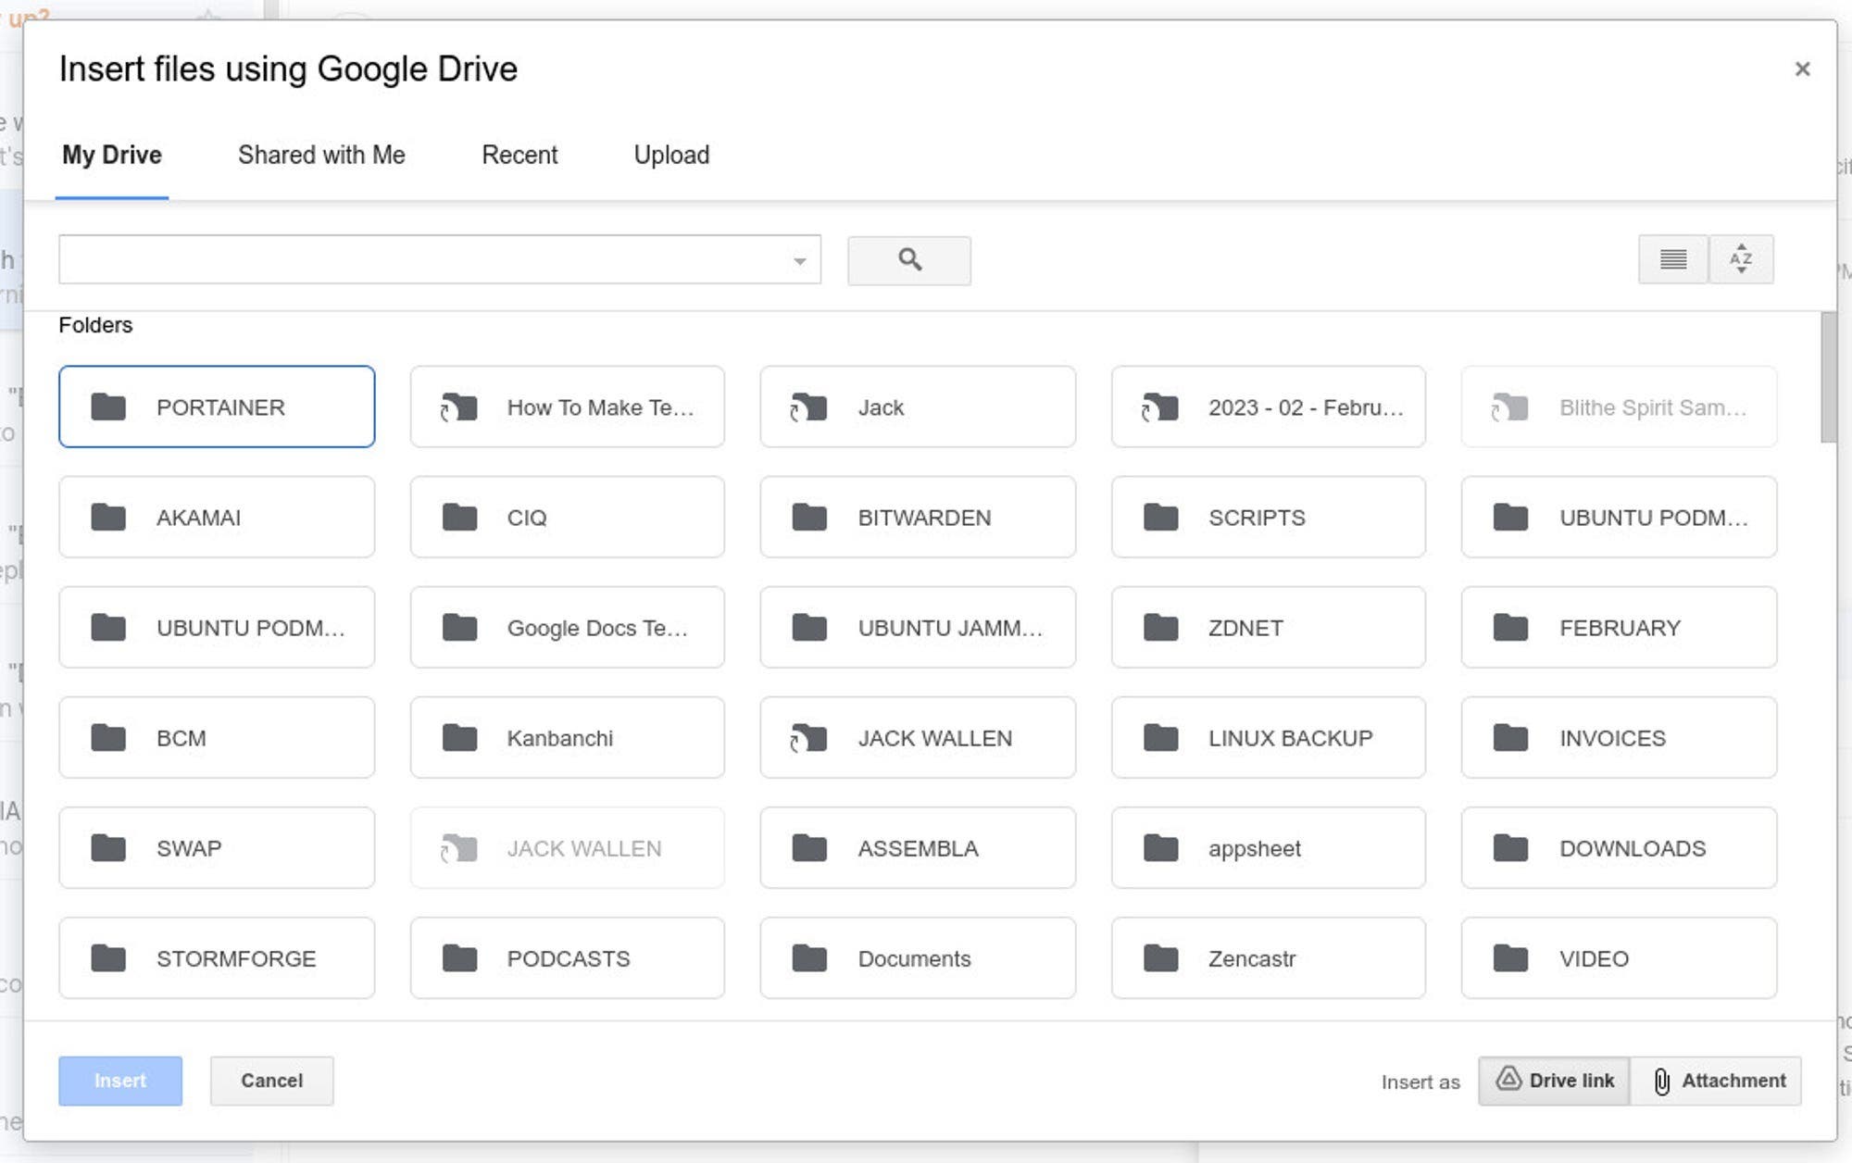
Task: Click the BITWARDEN folder icon
Action: pos(809,517)
